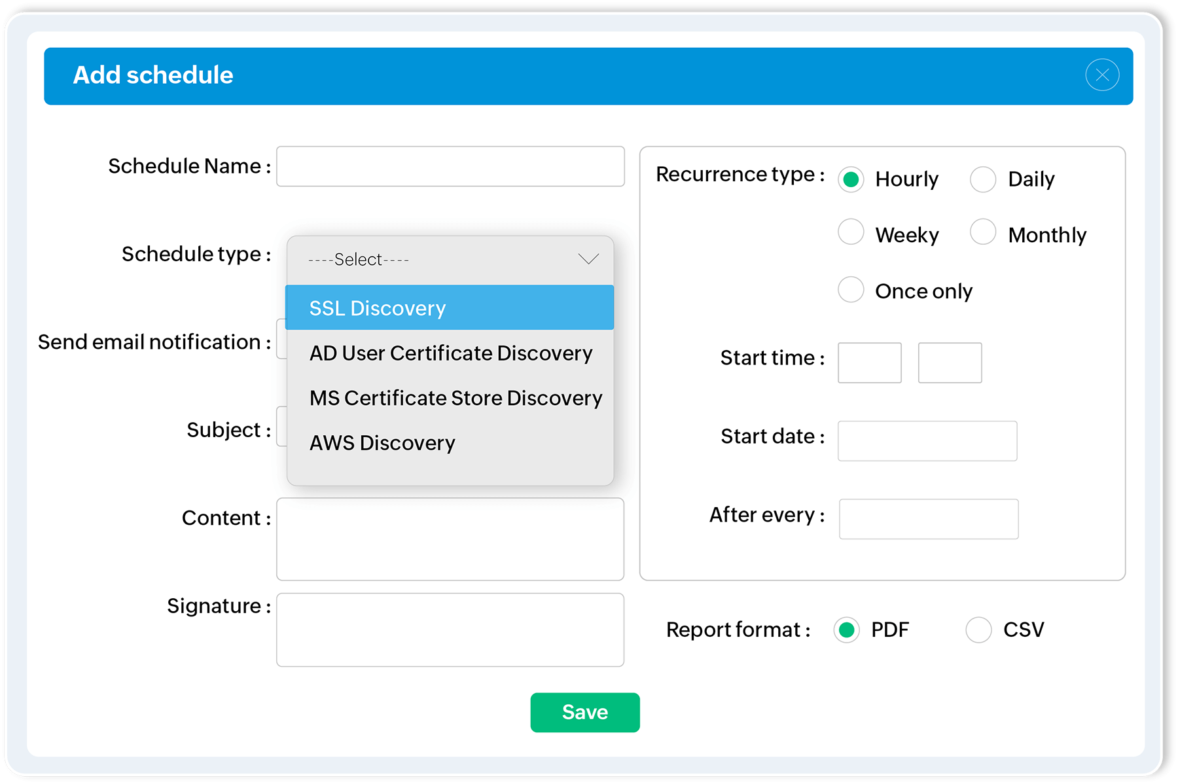Click inside the Signature text area
The image size is (1178, 784).
pyautogui.click(x=450, y=630)
